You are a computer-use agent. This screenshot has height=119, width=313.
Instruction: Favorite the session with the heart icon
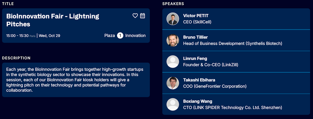click(135, 16)
